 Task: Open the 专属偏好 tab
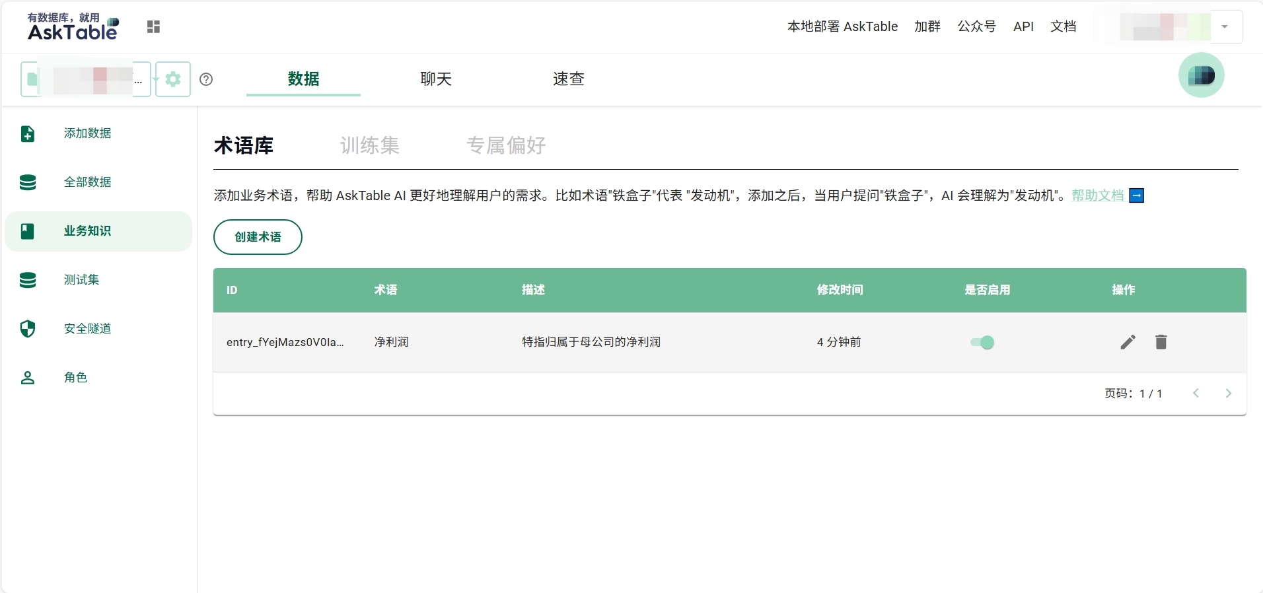coord(506,145)
